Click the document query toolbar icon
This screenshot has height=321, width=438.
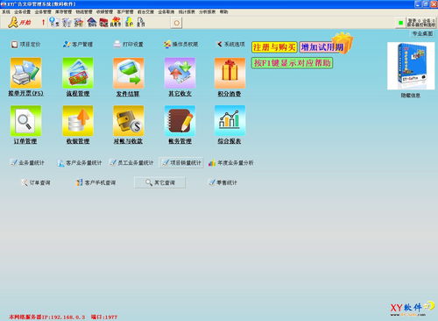(141, 22)
